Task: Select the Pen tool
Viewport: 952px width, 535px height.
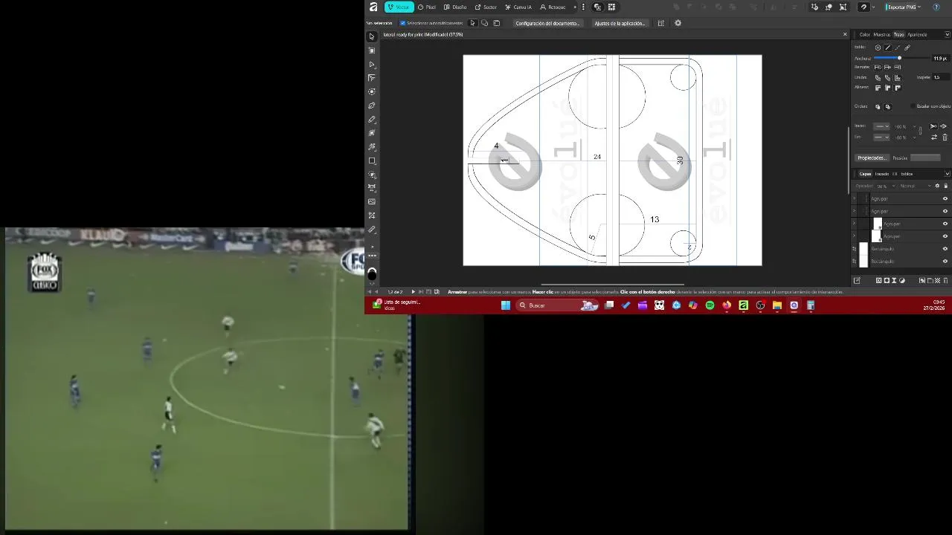Action: pyautogui.click(x=372, y=106)
